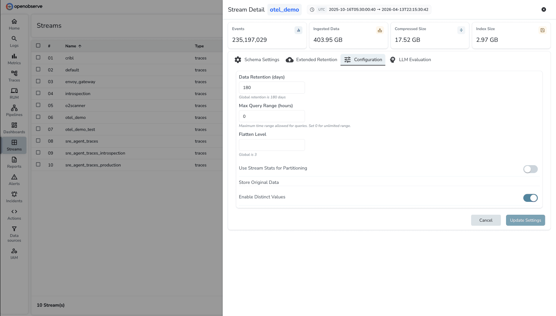Enable Use Stream Stats for Partitioning
The image size is (556, 316).
(530, 169)
